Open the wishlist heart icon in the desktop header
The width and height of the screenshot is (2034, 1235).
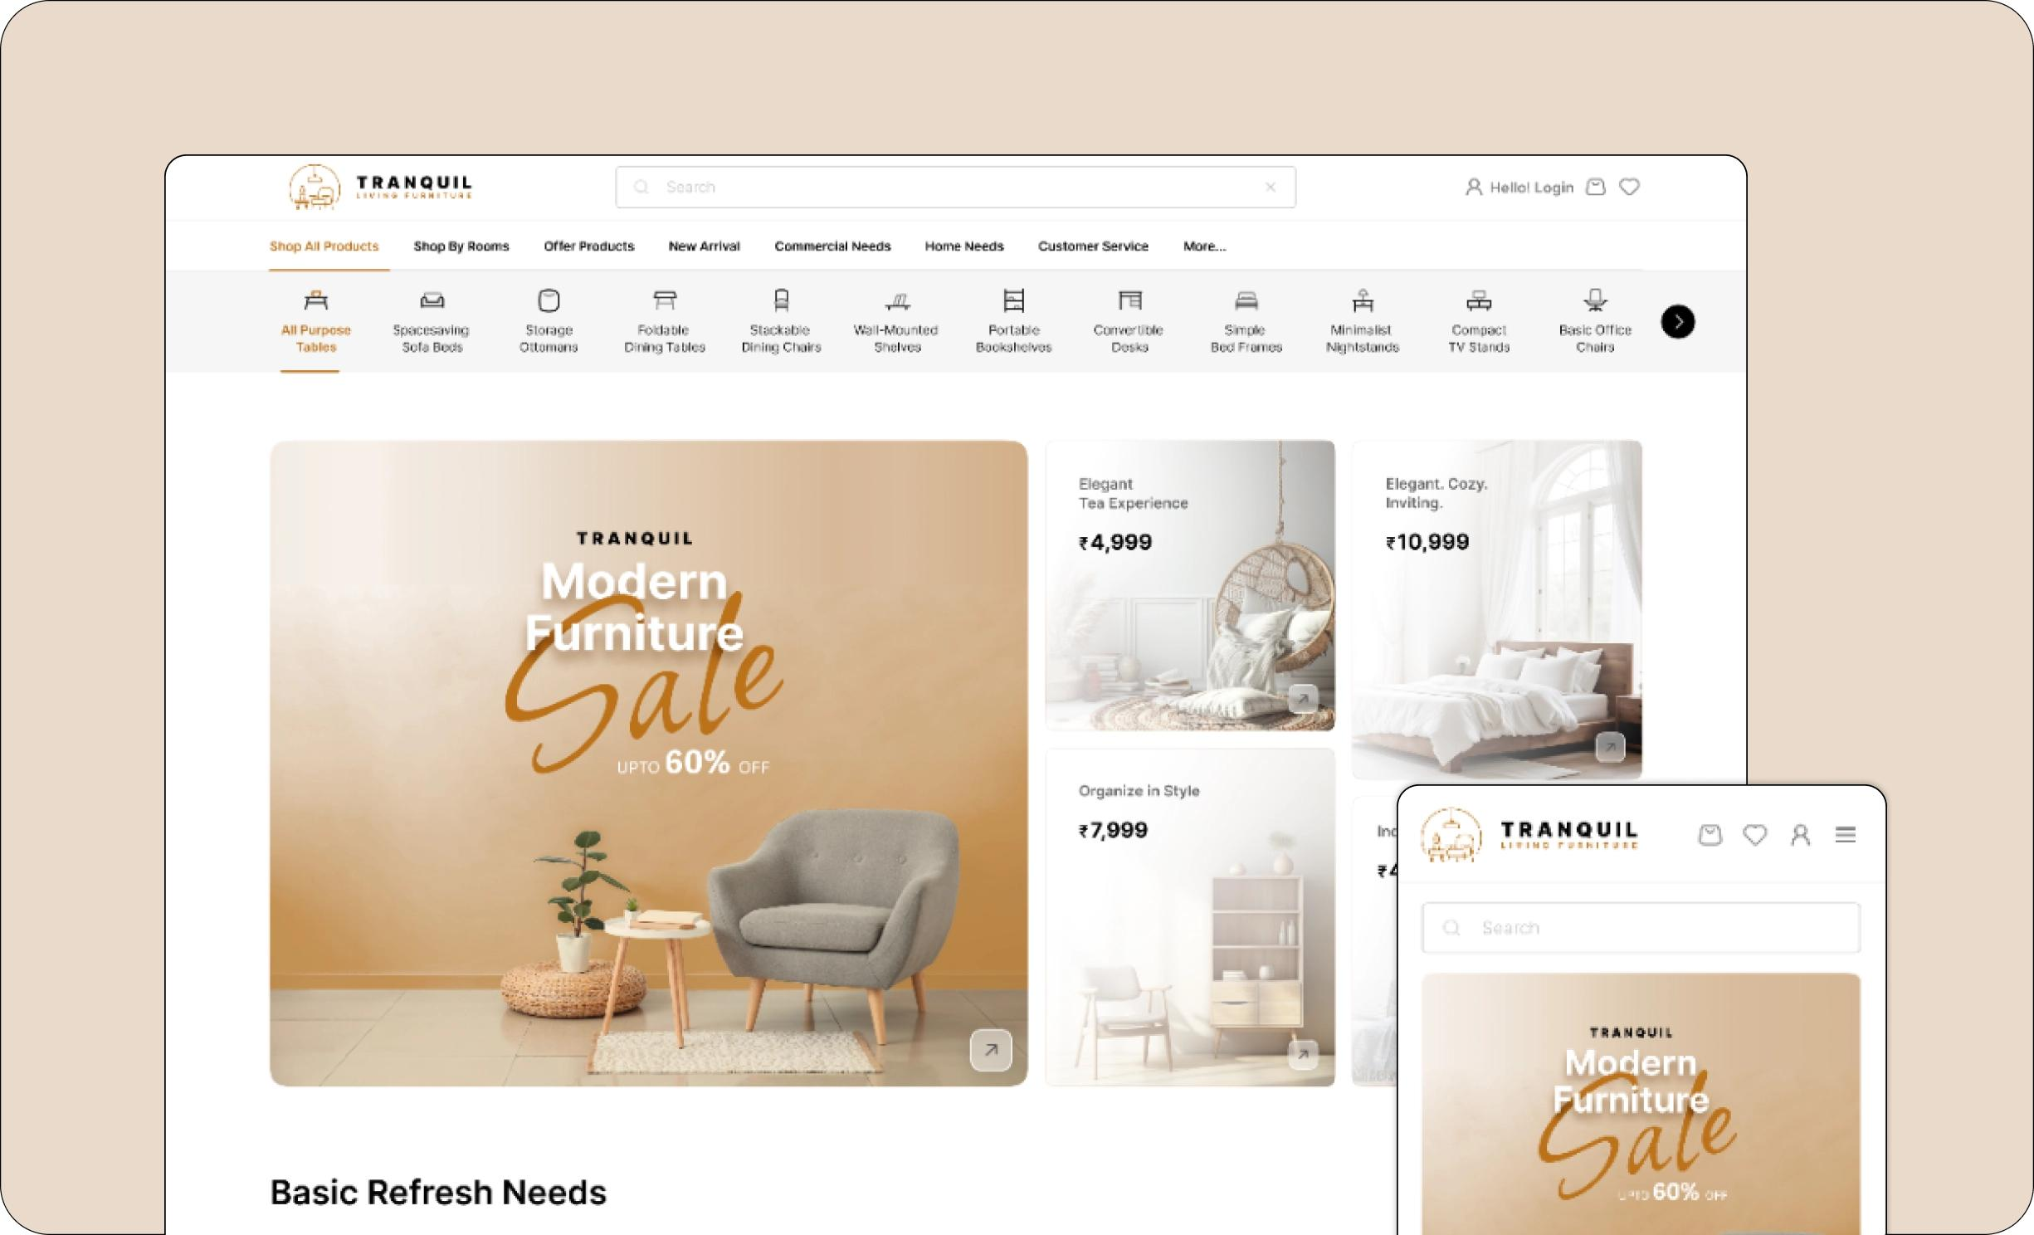coord(1629,187)
